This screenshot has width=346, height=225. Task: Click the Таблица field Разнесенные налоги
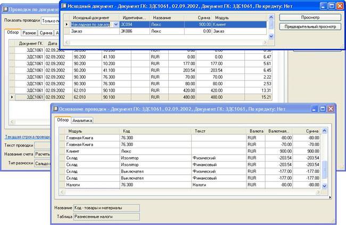point(106,217)
